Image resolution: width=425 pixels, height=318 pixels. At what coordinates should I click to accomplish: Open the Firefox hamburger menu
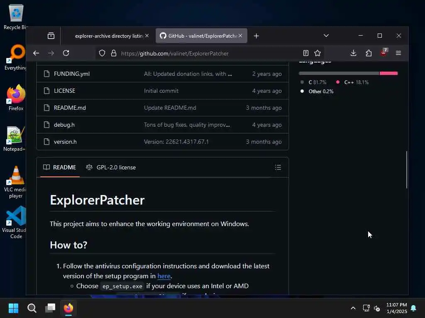398,53
